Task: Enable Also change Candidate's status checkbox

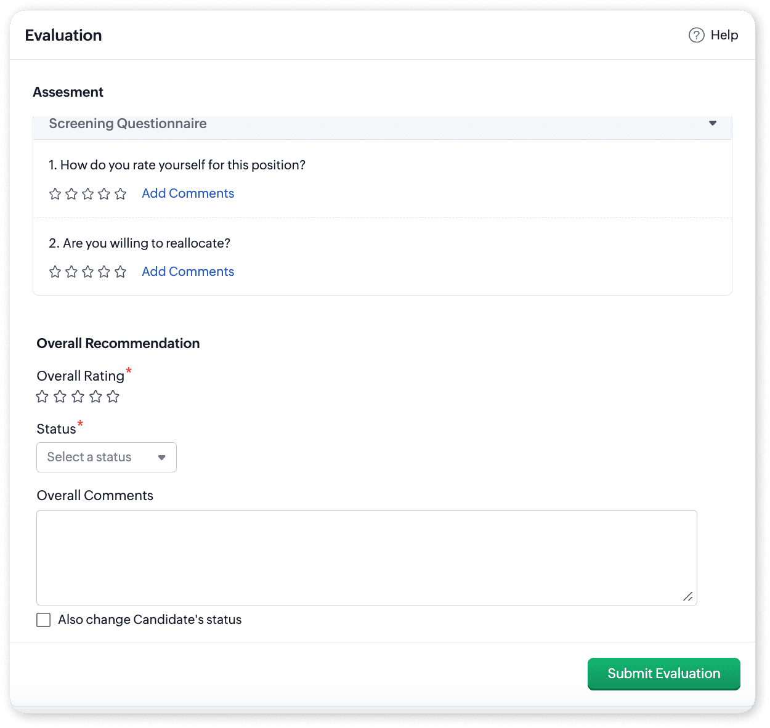Action: [44, 620]
